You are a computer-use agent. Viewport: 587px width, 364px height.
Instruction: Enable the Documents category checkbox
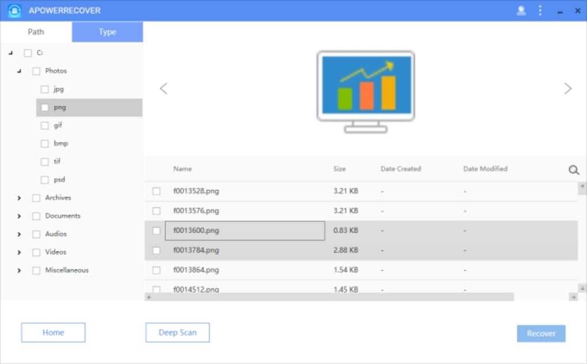[x=36, y=216]
